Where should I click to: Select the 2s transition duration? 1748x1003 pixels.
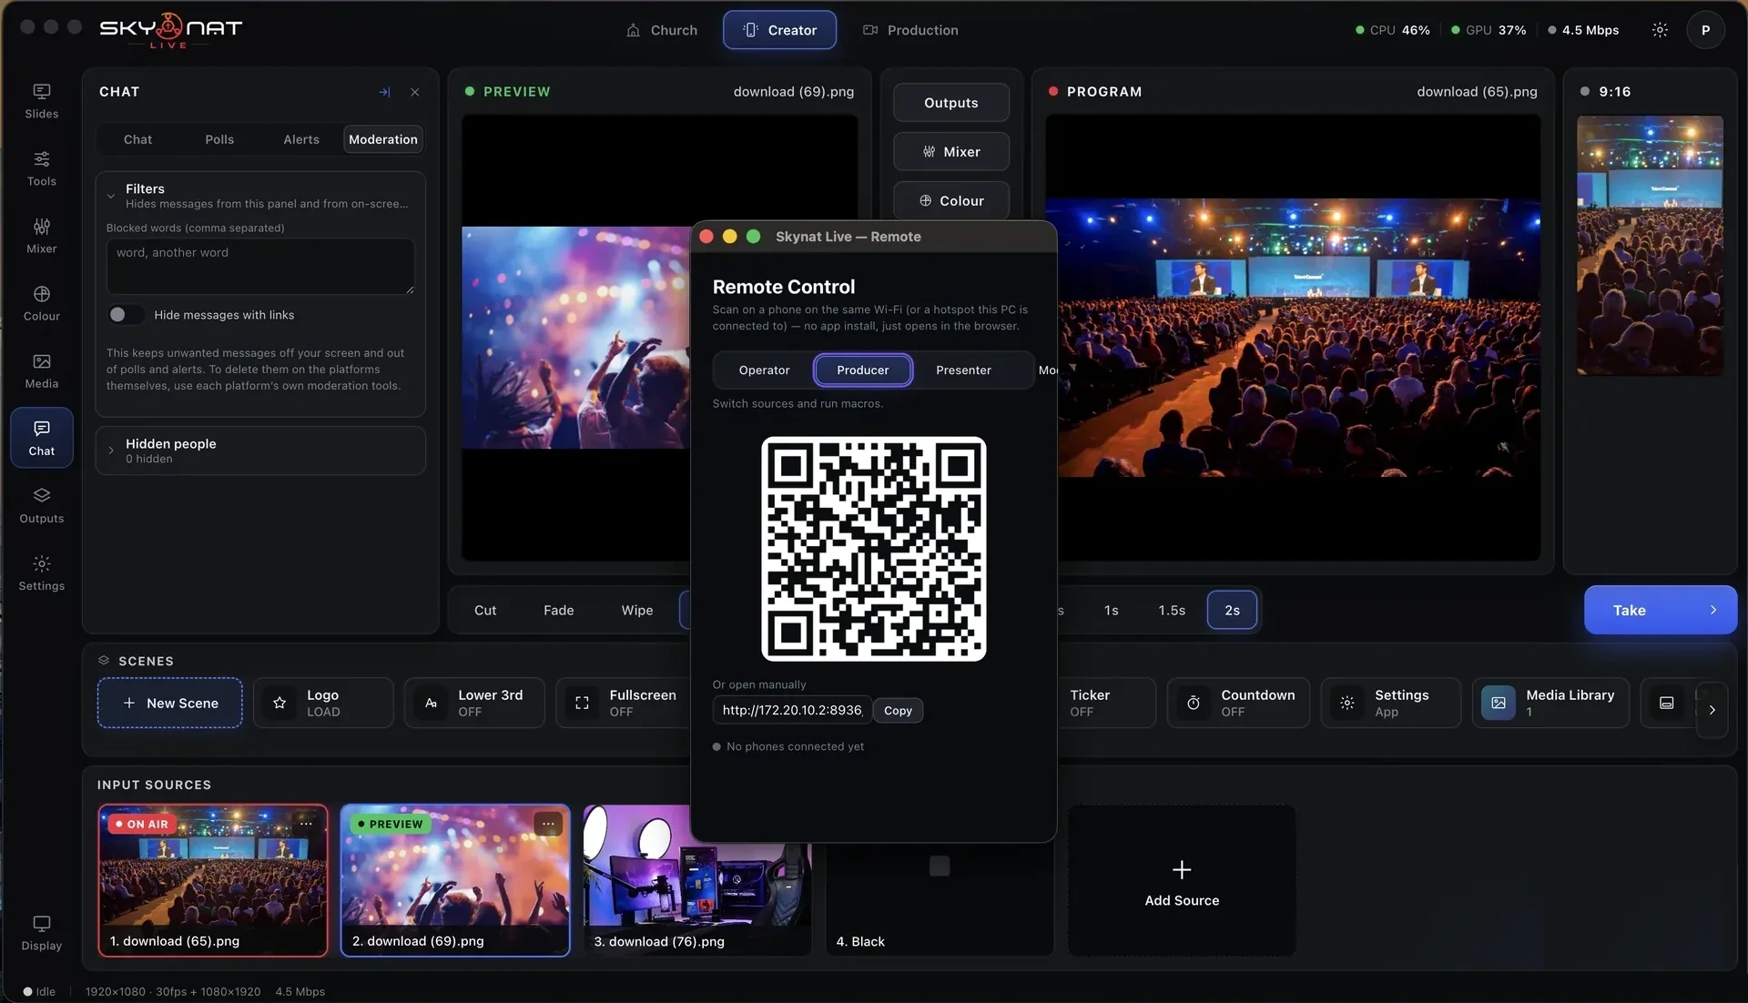(1232, 610)
